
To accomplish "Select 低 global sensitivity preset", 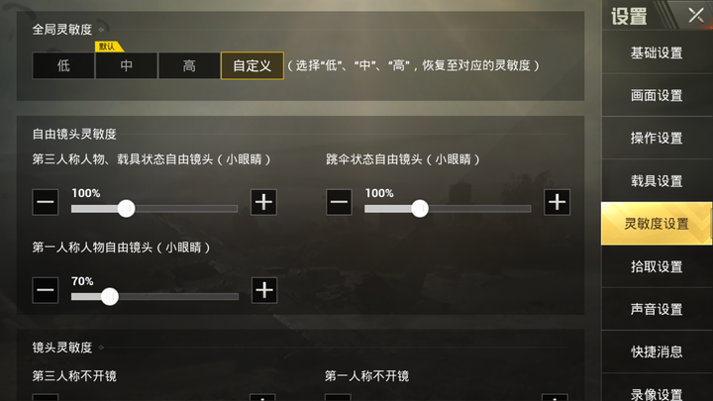I will (x=63, y=66).
